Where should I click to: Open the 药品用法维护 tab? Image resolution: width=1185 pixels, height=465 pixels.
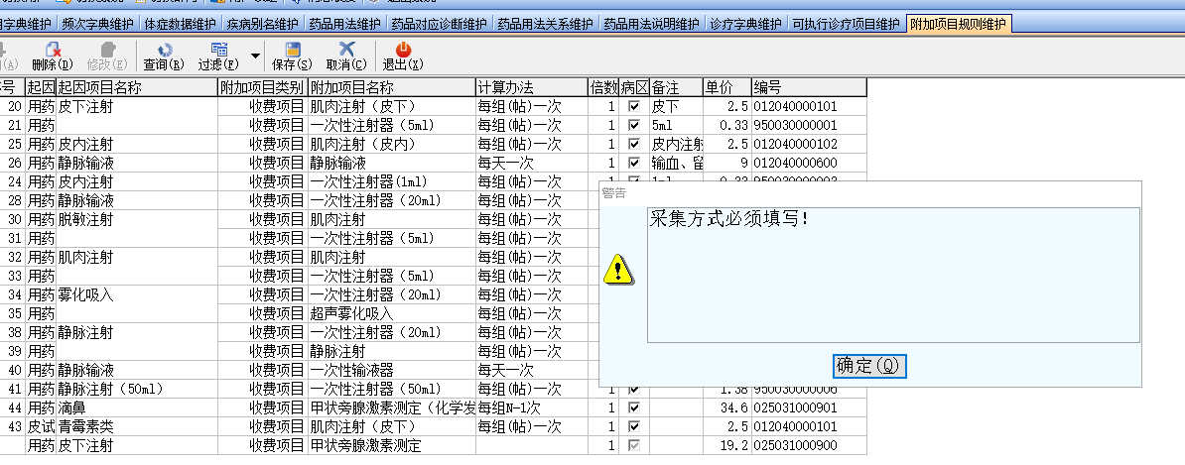[344, 24]
